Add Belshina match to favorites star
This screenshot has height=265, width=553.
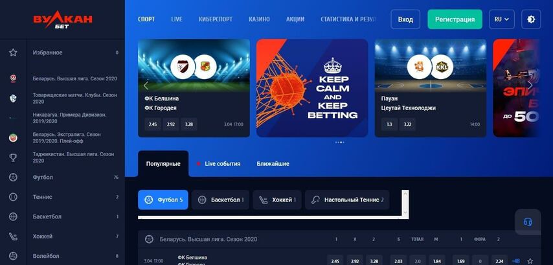pyautogui.click(x=530, y=261)
